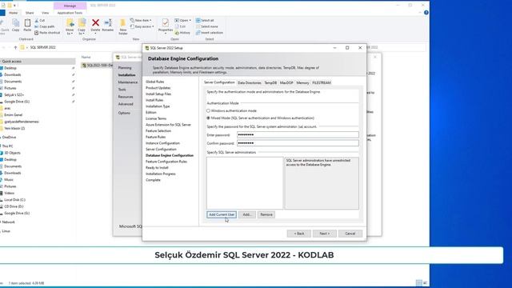512x288 pixels.
Task: Switch to Memory tab
Action: (302, 83)
